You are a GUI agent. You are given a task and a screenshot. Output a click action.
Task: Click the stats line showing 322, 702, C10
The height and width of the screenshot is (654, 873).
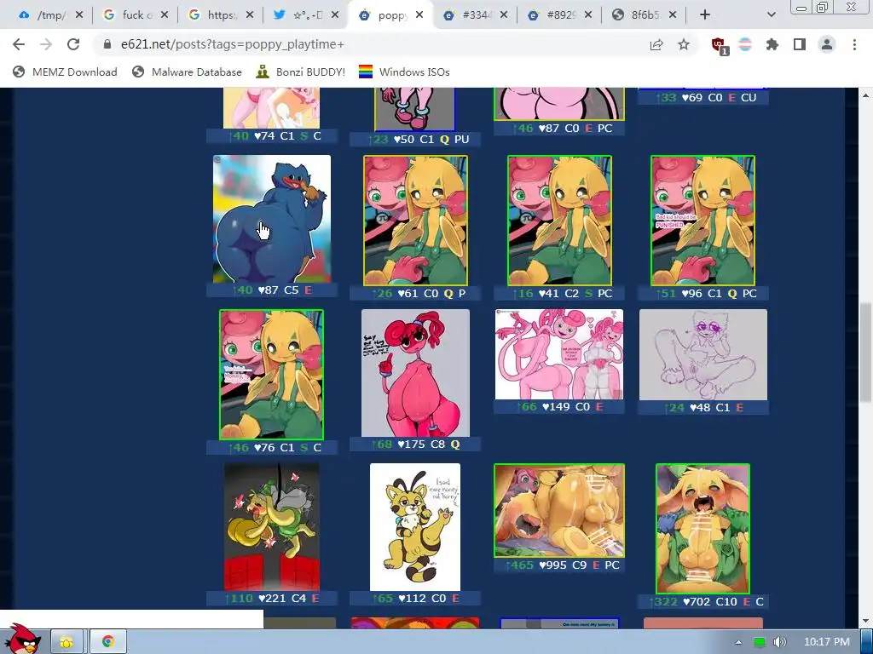(702, 602)
